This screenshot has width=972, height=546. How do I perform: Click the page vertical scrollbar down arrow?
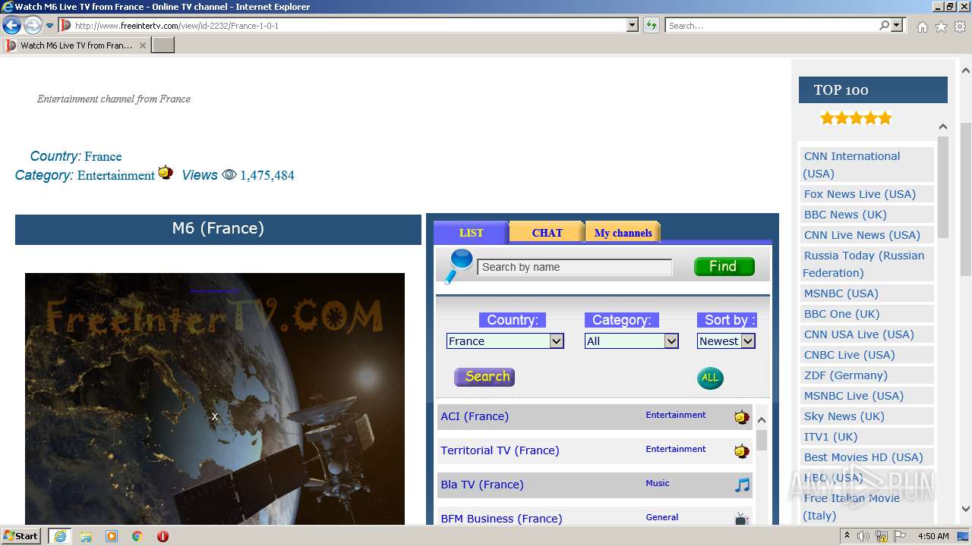[x=966, y=509]
